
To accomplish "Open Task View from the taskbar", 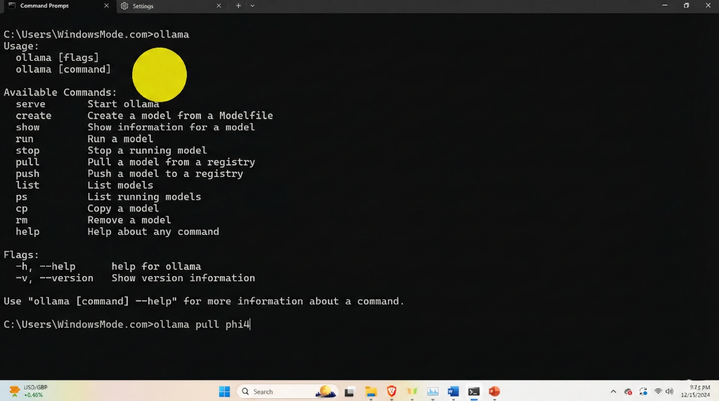I will point(349,391).
